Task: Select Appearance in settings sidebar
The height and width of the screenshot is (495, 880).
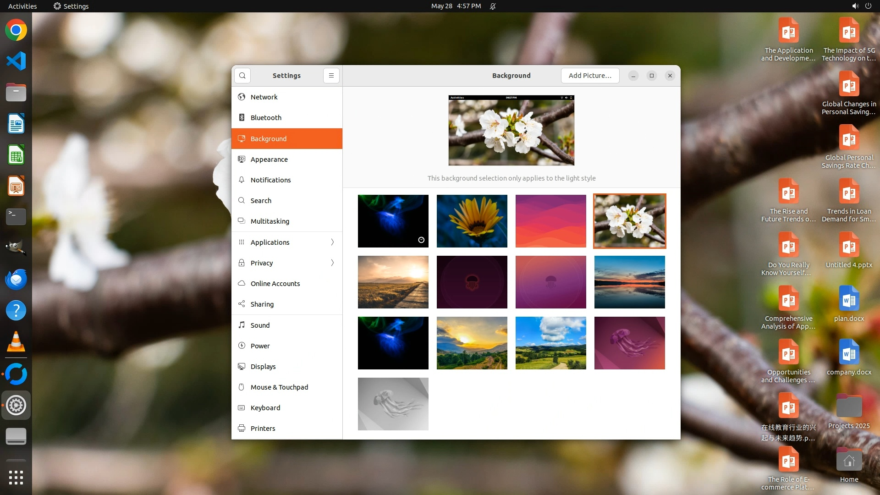Action: [x=269, y=159]
